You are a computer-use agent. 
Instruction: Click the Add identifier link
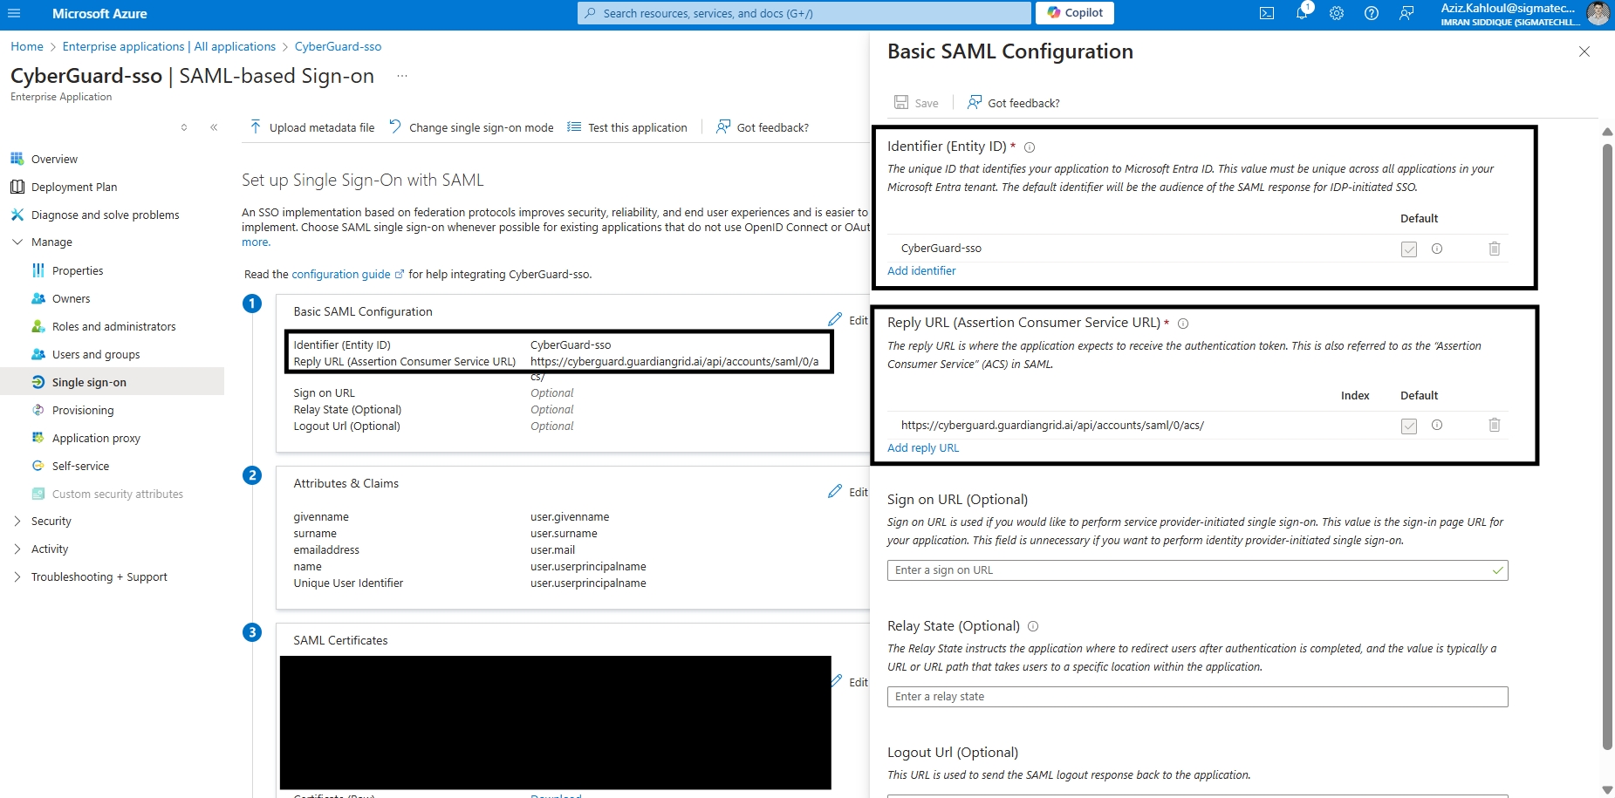(921, 270)
